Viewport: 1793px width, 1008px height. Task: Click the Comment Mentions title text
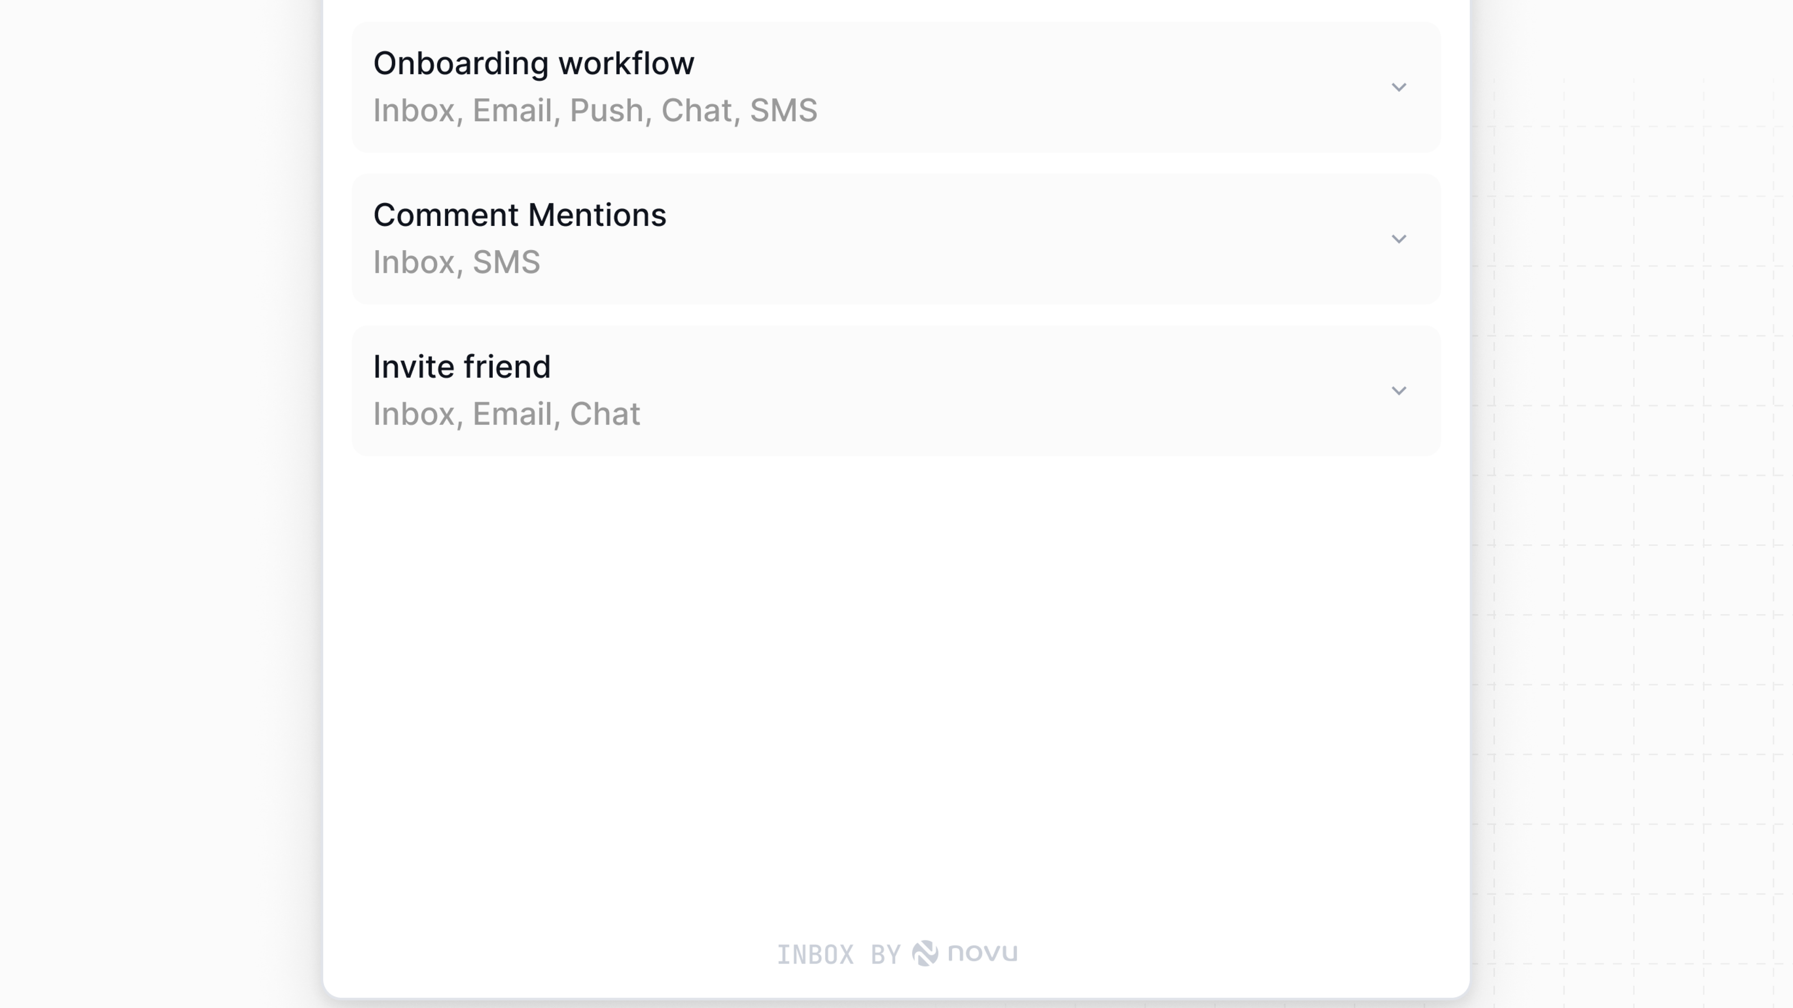pyautogui.click(x=519, y=214)
